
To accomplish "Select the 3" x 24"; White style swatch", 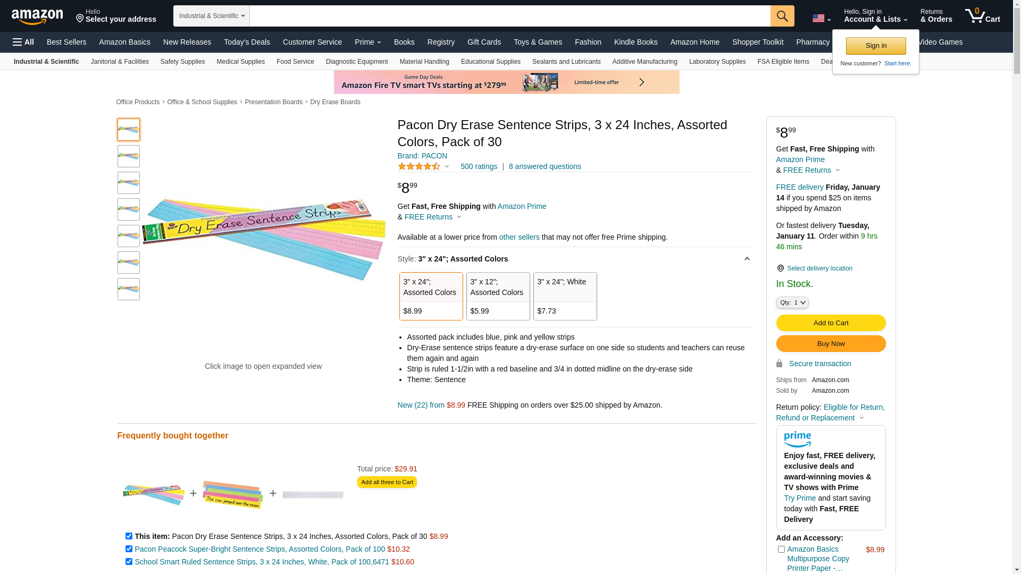I will tap(565, 296).
